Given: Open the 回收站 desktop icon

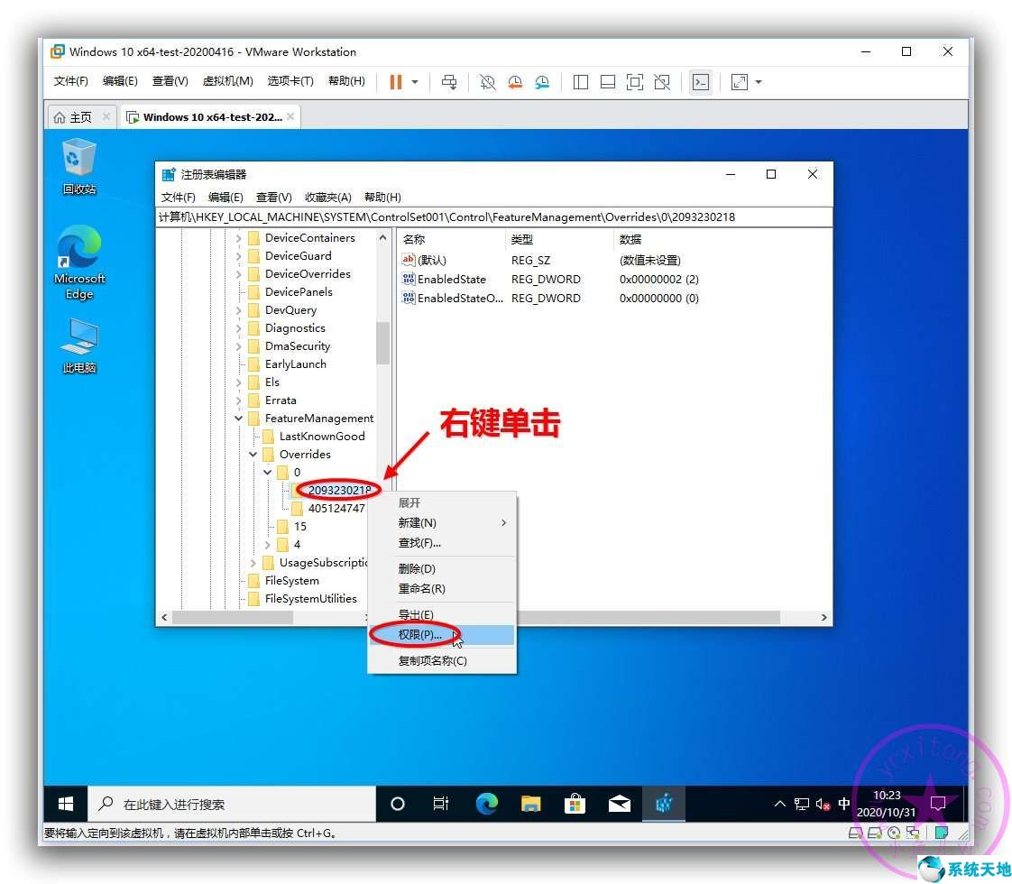Looking at the screenshot, I should [x=78, y=167].
